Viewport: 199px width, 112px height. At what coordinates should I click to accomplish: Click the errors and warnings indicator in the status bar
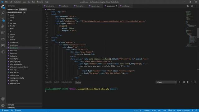[x=18, y=110]
